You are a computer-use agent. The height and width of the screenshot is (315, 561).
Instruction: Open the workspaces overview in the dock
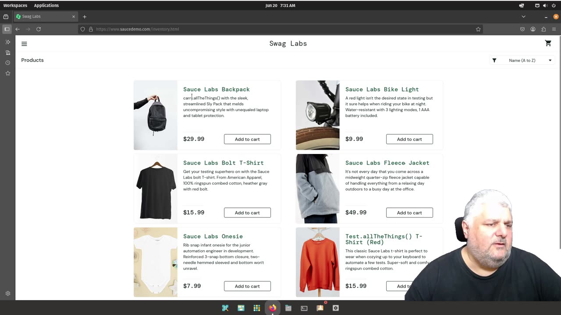[241, 308]
